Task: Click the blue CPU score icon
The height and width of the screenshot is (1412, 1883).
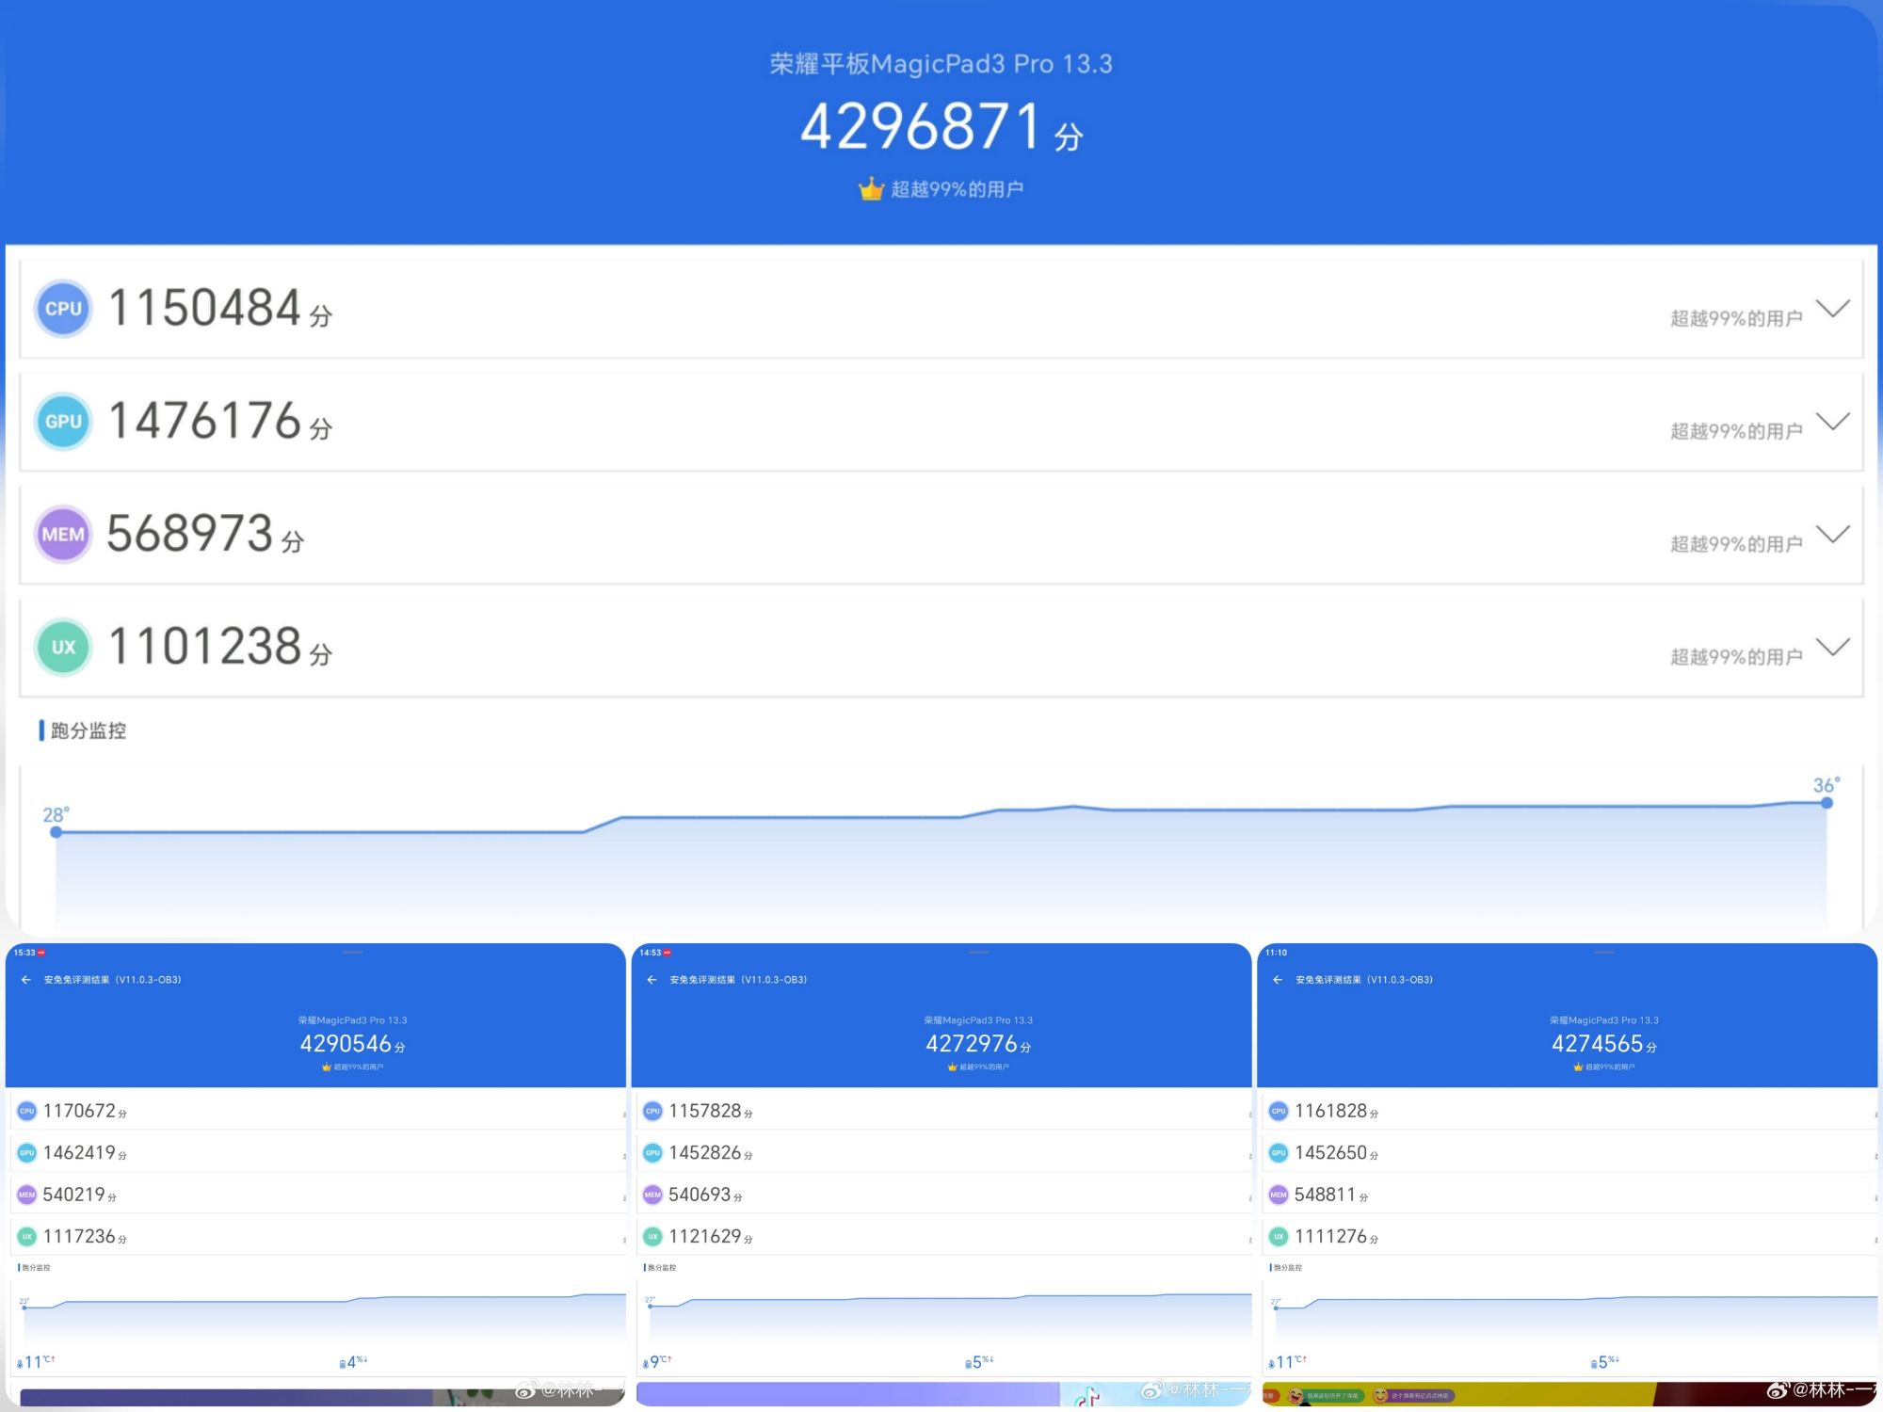Action: [x=63, y=309]
